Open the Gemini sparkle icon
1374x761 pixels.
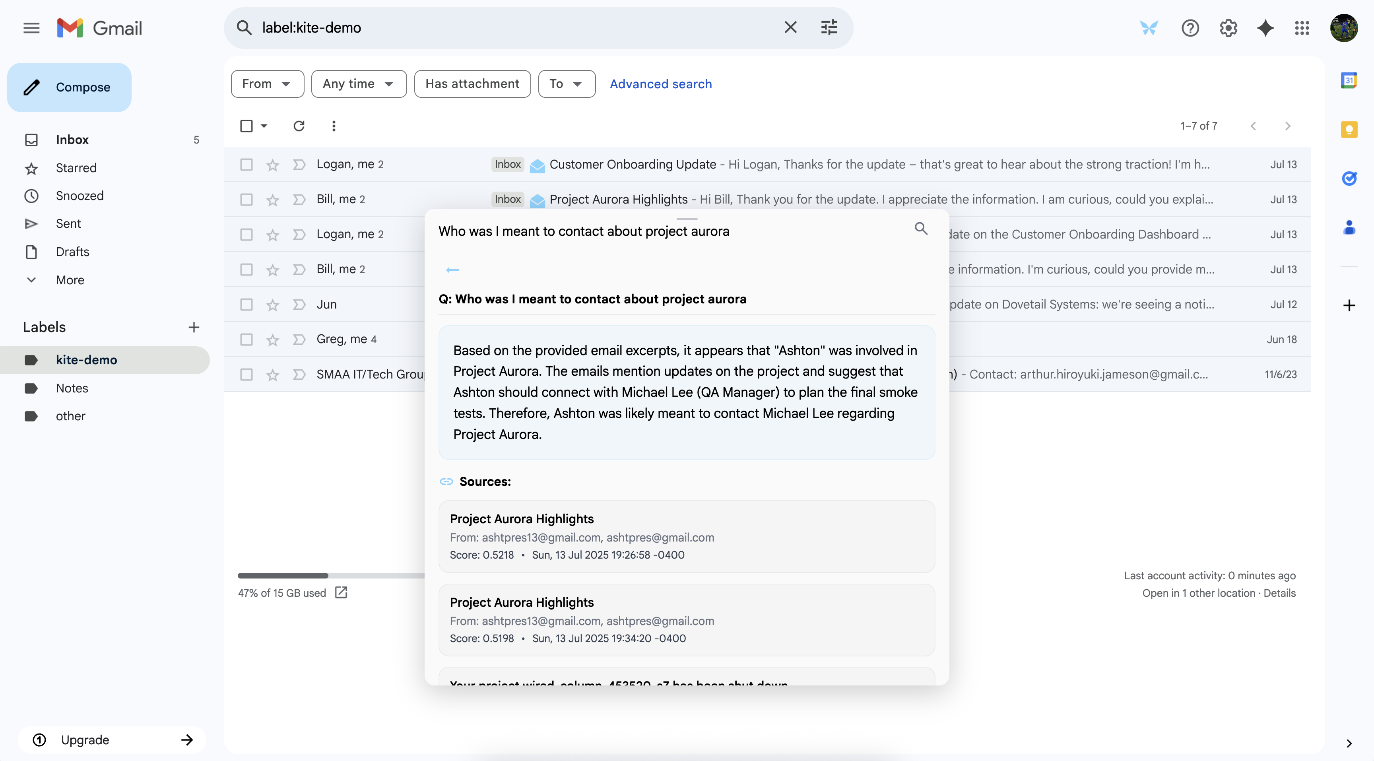coord(1265,28)
